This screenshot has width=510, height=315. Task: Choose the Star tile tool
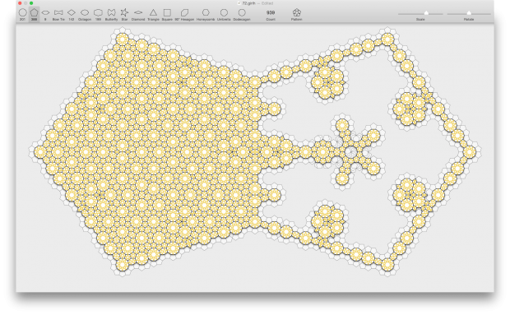pos(124,14)
